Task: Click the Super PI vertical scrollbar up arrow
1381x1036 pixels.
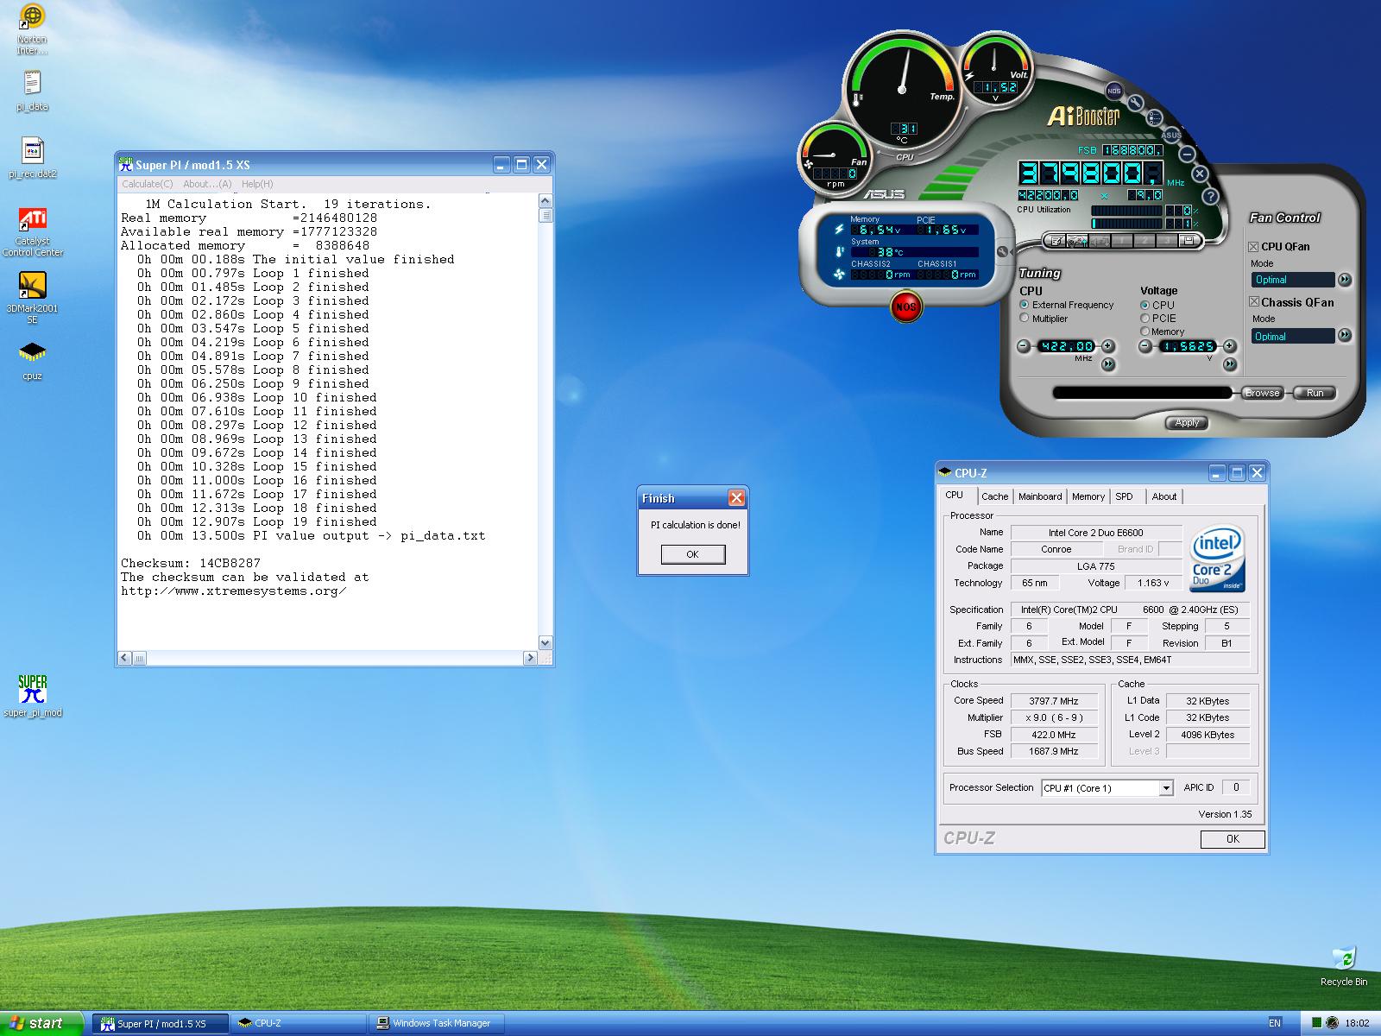Action: click(x=545, y=201)
